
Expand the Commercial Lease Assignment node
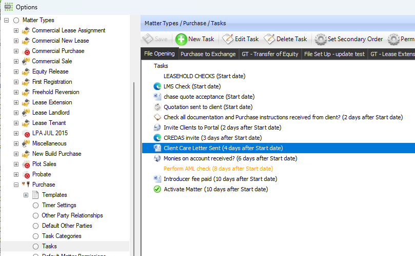pyautogui.click(x=16, y=31)
